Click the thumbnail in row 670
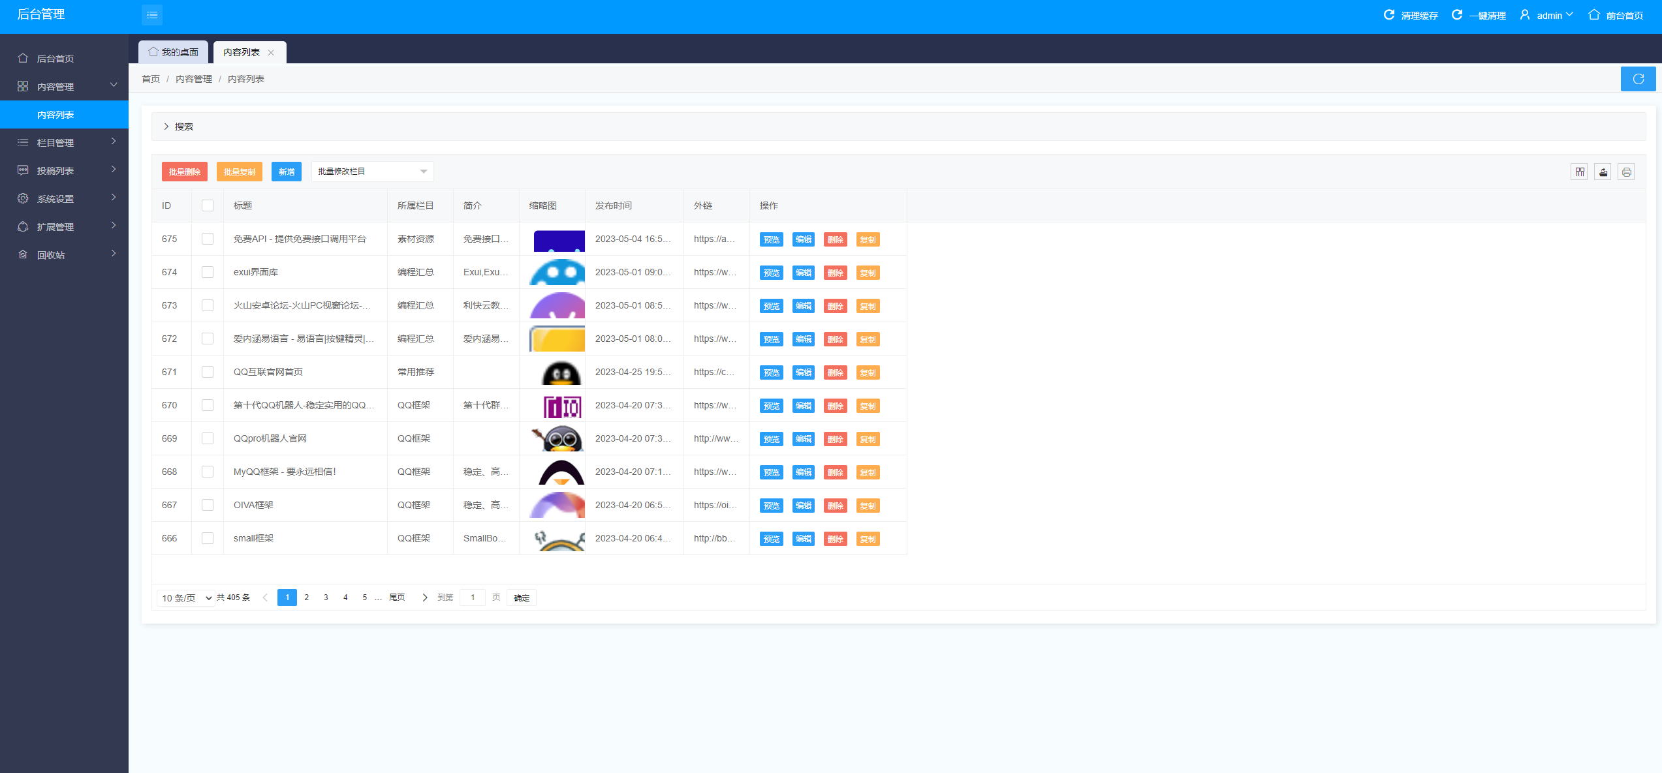1662x773 pixels. point(562,406)
